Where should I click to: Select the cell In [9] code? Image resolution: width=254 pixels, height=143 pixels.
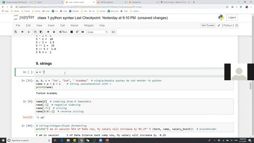pyautogui.click(x=134, y=106)
